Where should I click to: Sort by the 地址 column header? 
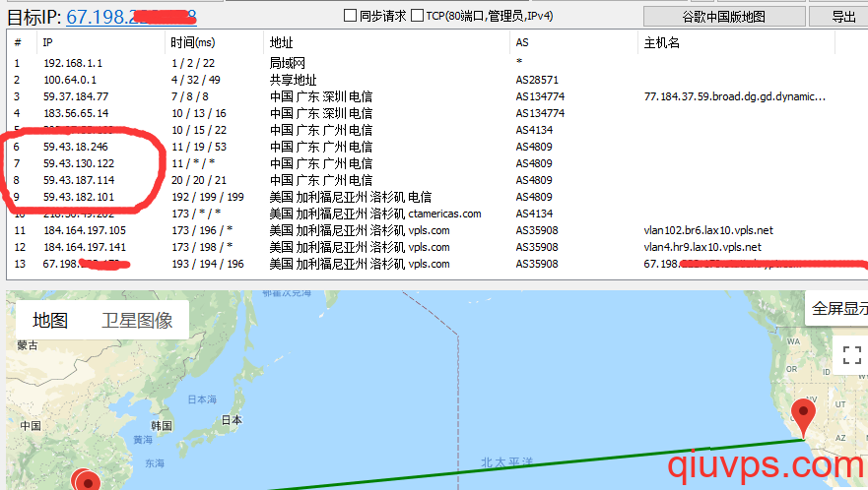[281, 42]
